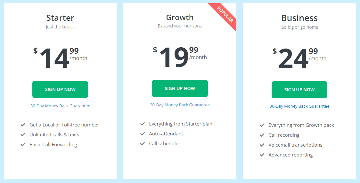Click the Starter plan Sign Up Now button

point(60,89)
